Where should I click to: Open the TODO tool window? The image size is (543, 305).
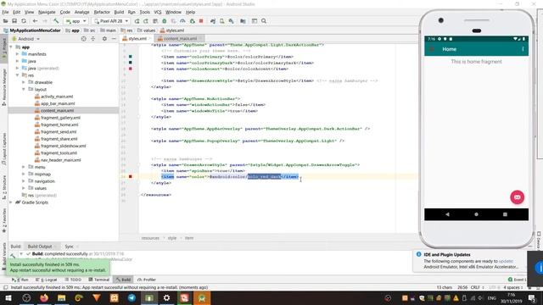click(73, 280)
